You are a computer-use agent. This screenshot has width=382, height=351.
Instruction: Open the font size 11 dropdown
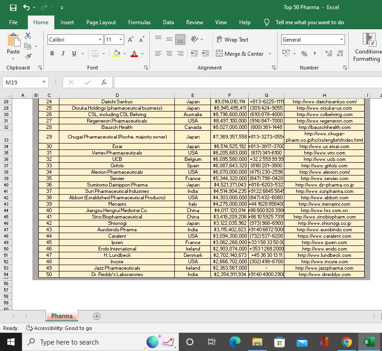[120, 39]
